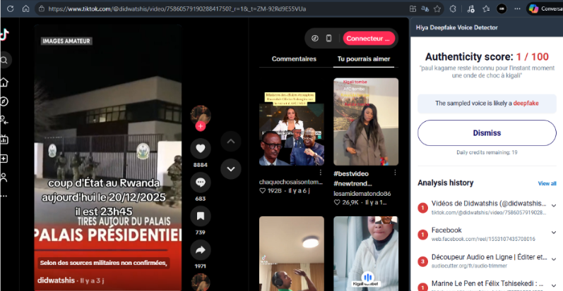Bookmark the video using the save icon

point(201,216)
